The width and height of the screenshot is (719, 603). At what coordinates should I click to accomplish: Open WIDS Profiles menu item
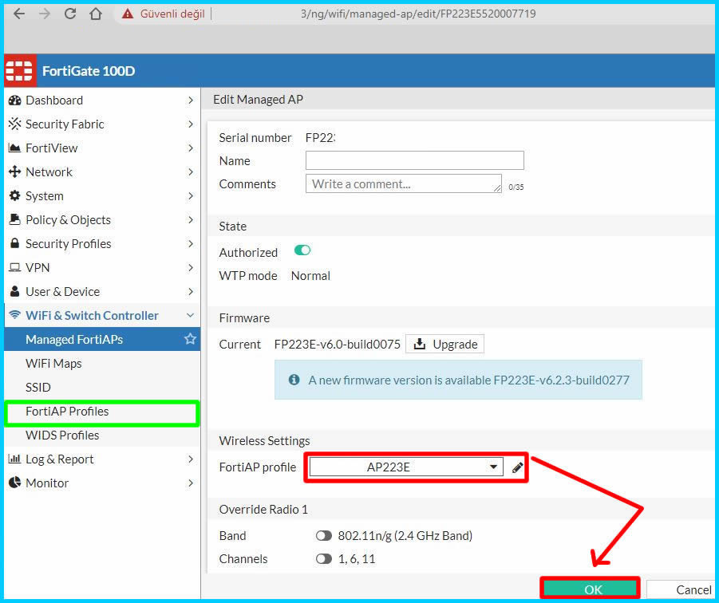coord(102,436)
